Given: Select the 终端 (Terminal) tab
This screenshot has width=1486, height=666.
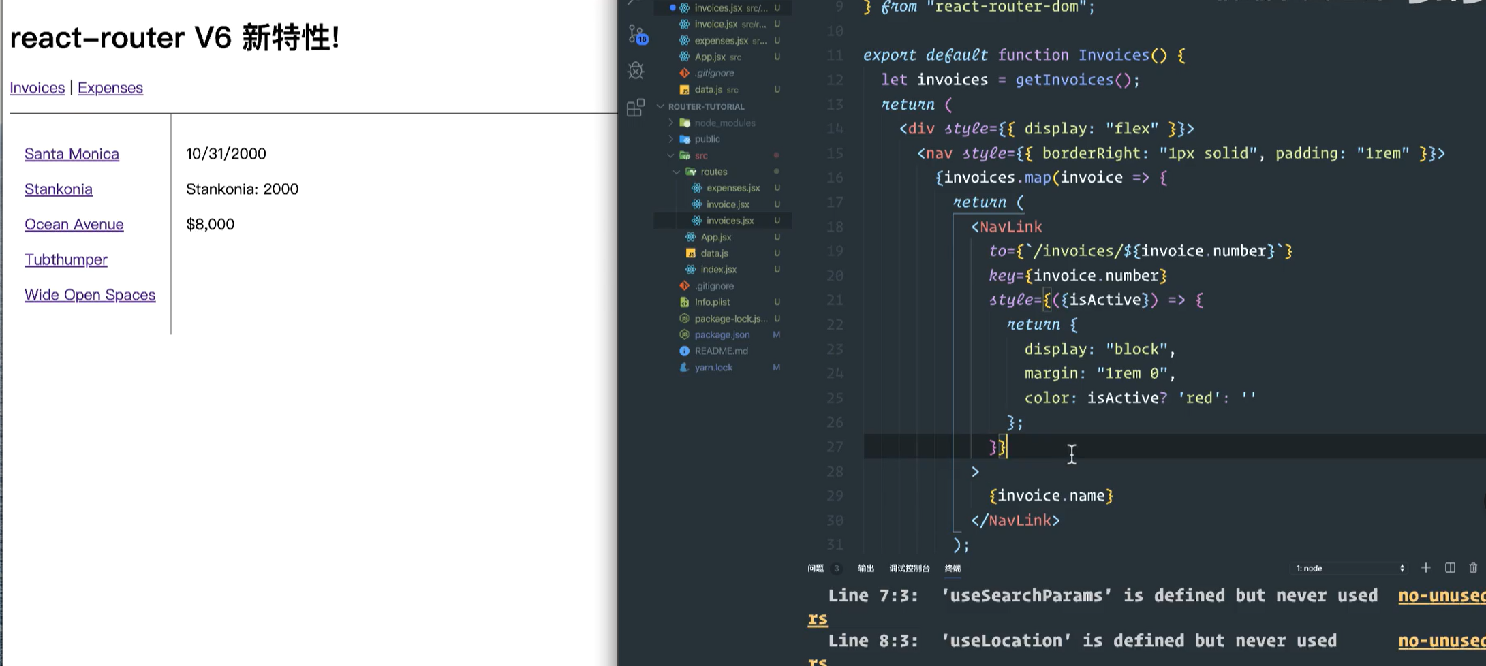Looking at the screenshot, I should tap(953, 568).
